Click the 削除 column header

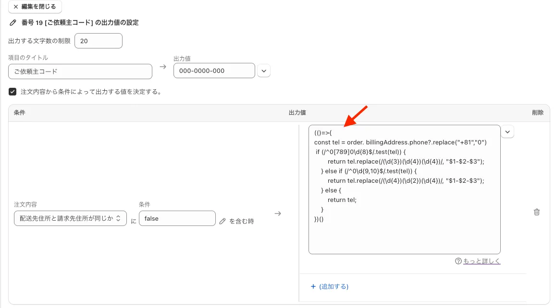point(537,113)
